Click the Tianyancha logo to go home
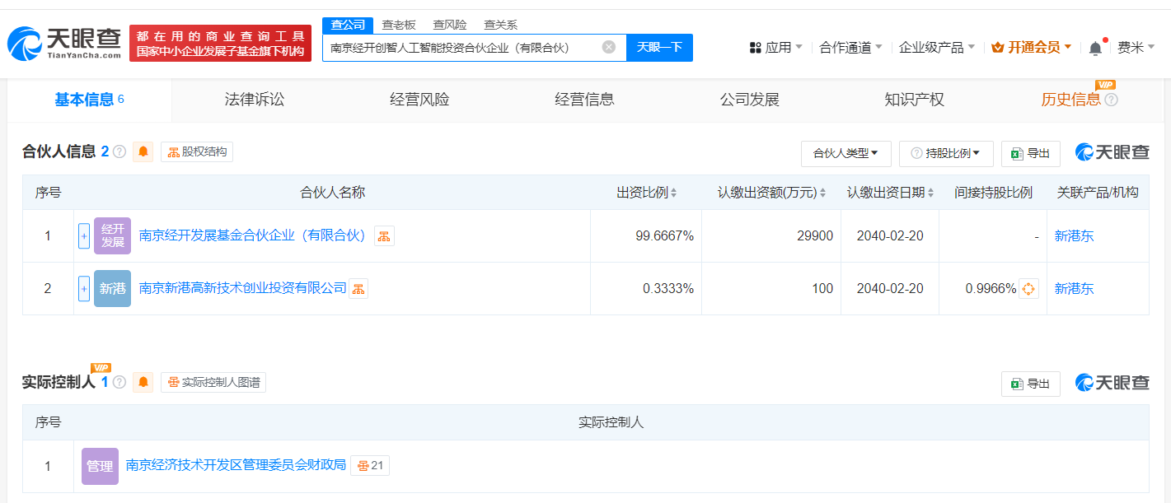 pyautogui.click(x=64, y=44)
